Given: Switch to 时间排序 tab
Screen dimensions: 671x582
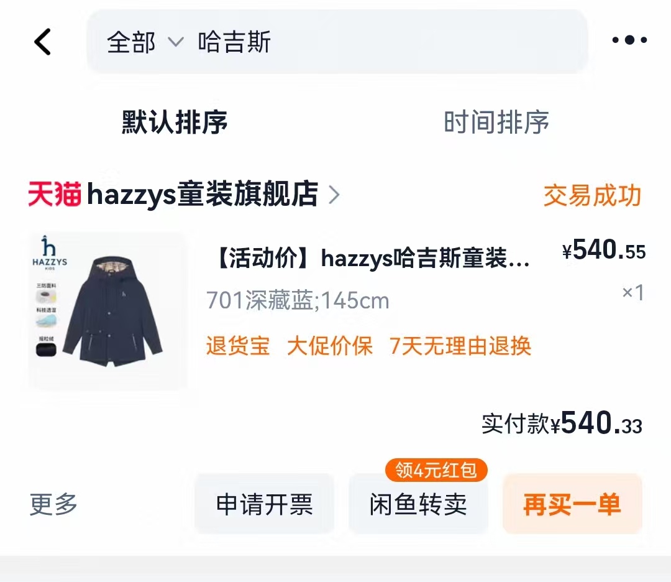Looking at the screenshot, I should (496, 122).
